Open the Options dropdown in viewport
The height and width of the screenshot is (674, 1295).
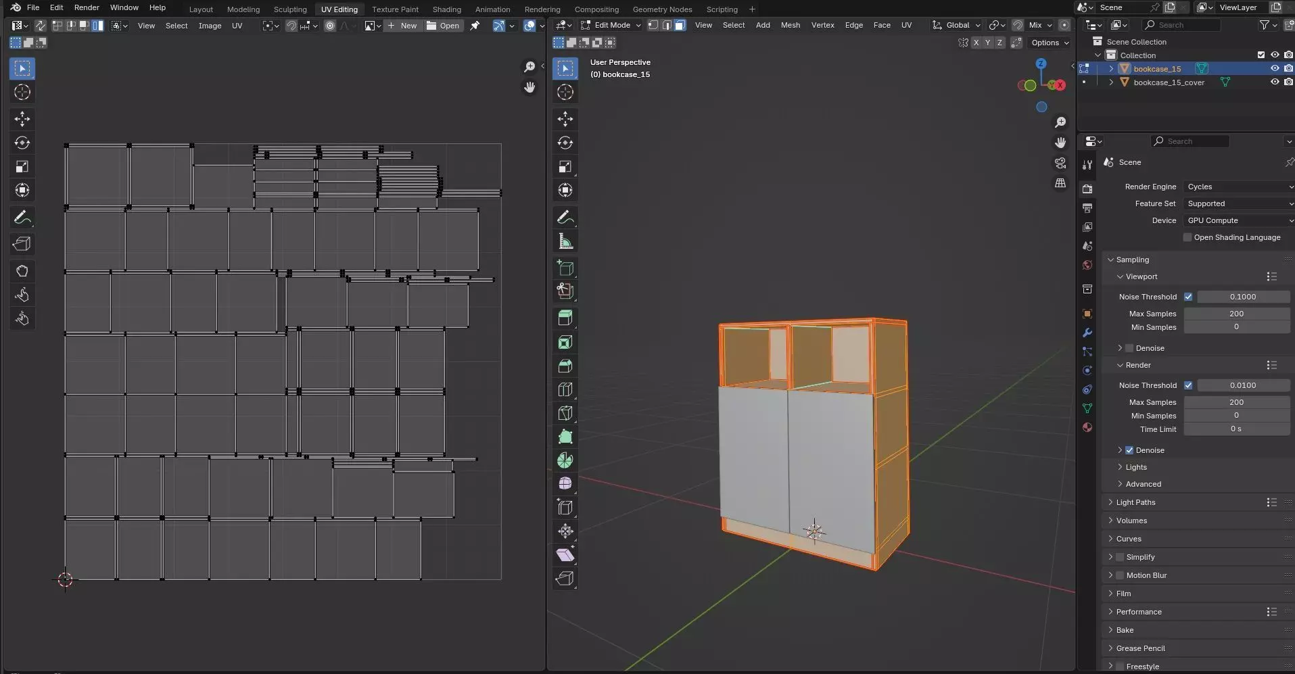[1050, 43]
